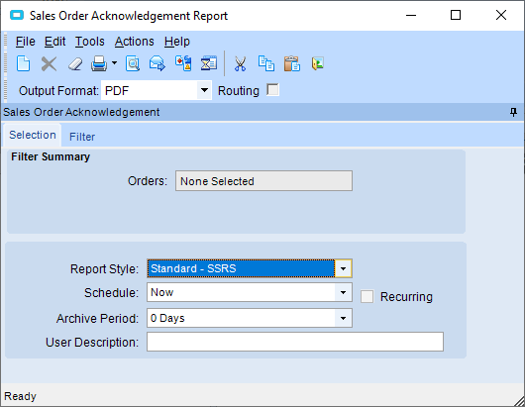Viewport: 525px width, 407px height.
Task: Switch to the Filter tab
Action: (x=82, y=137)
